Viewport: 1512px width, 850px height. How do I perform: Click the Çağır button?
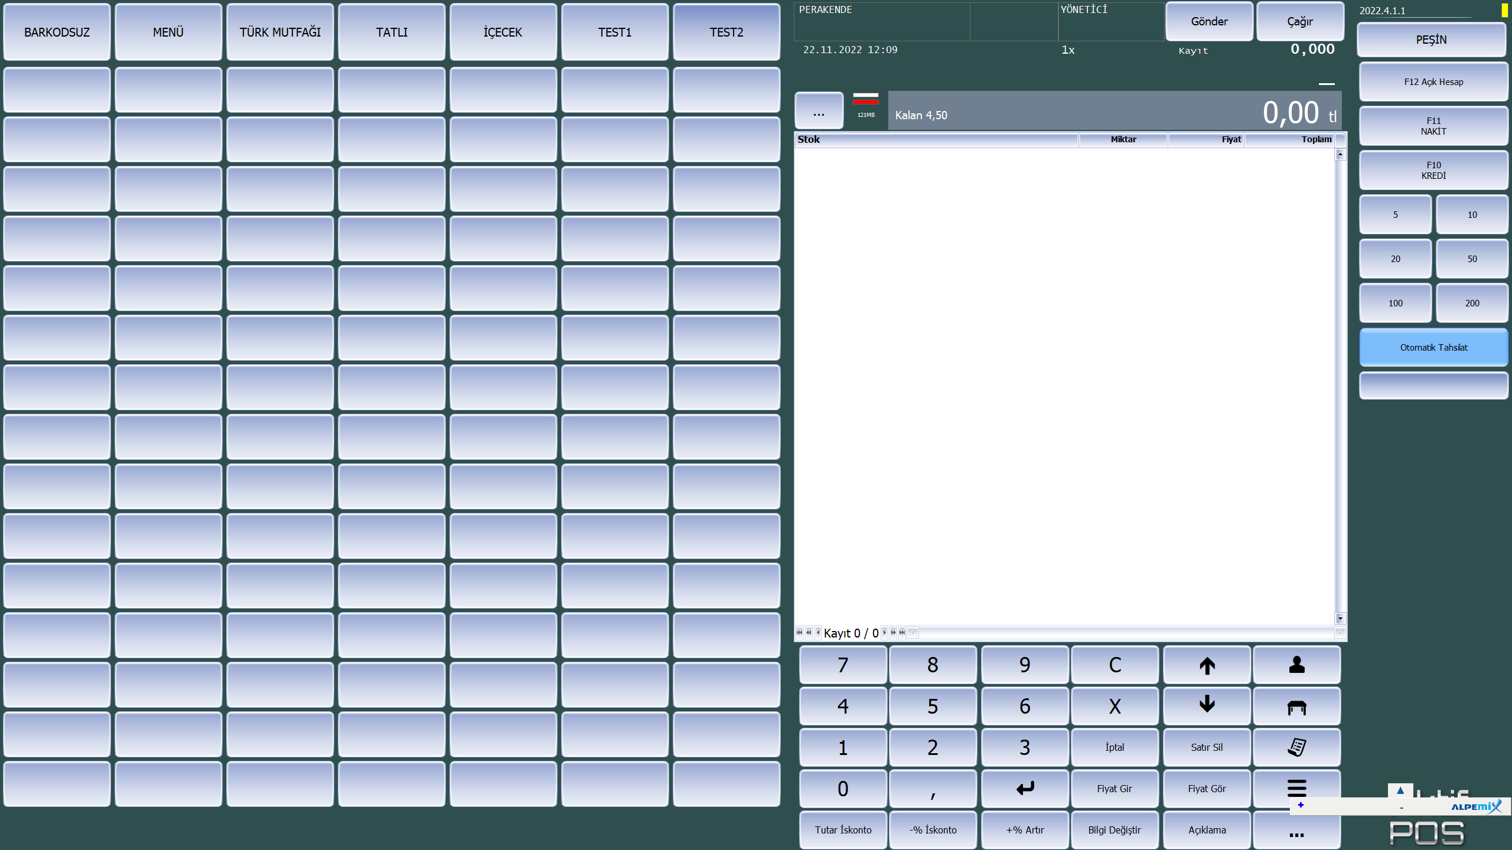tap(1300, 21)
